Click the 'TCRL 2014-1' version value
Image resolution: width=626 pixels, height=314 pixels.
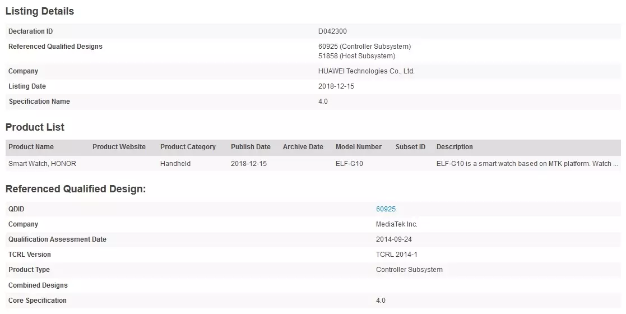point(396,255)
